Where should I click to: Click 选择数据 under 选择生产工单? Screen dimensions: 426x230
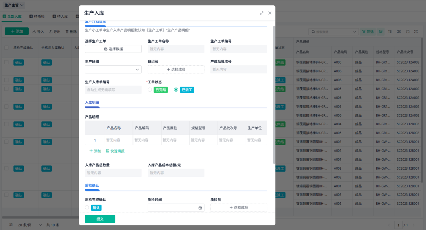click(x=113, y=49)
